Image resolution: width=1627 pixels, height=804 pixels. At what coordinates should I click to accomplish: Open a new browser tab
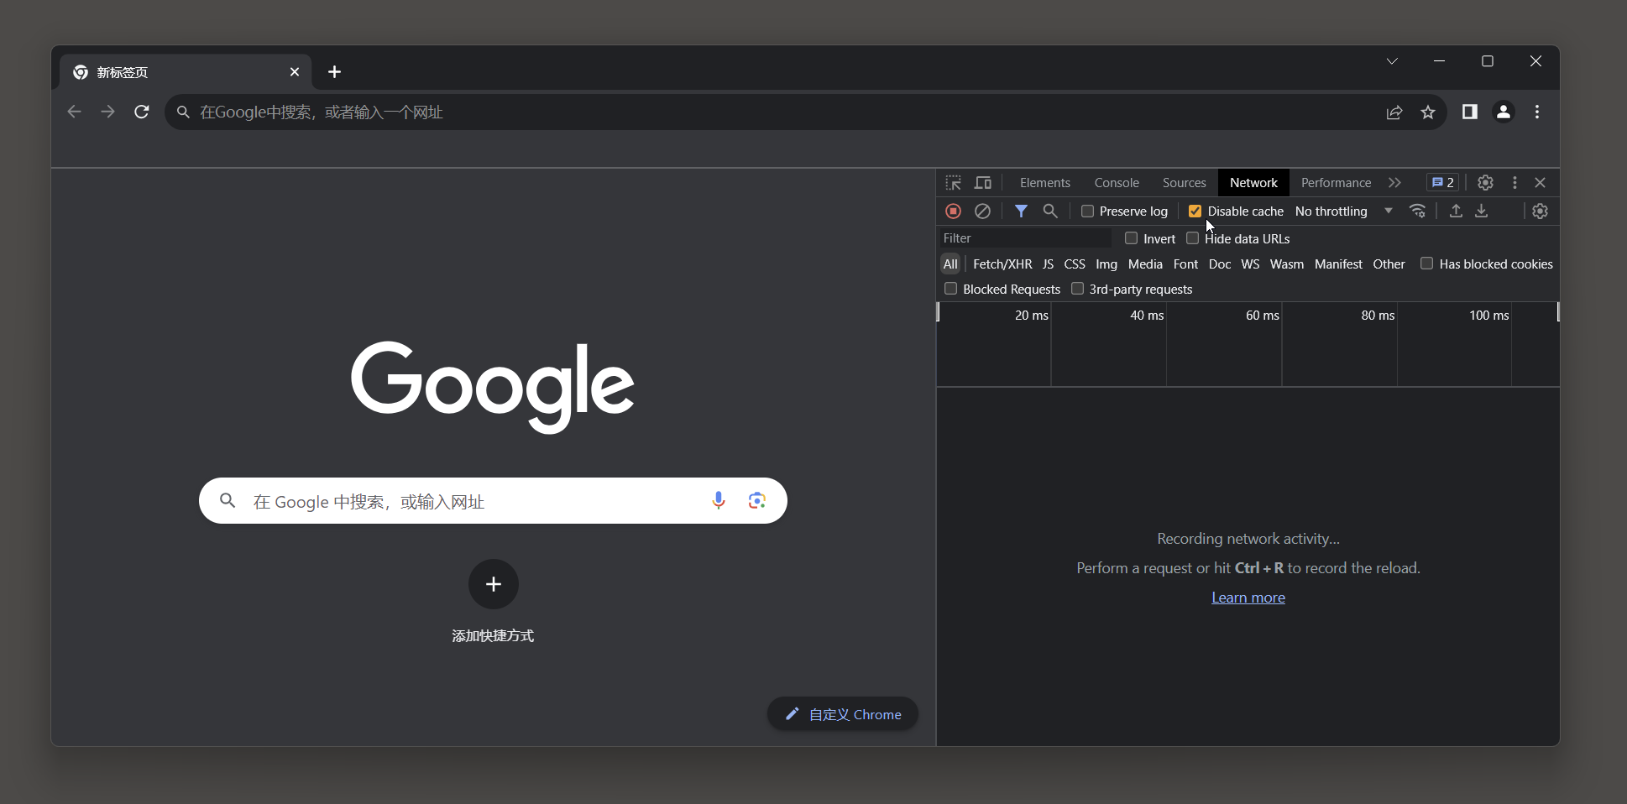[x=334, y=72]
